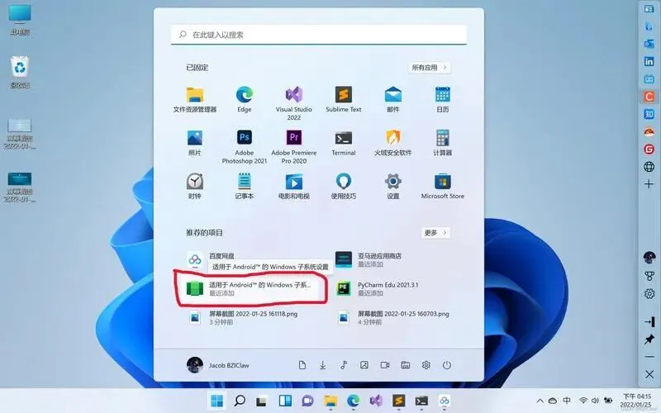Screen dimensions: 661x413
Task: Open Widgets on taskbar
Action: 285,401
